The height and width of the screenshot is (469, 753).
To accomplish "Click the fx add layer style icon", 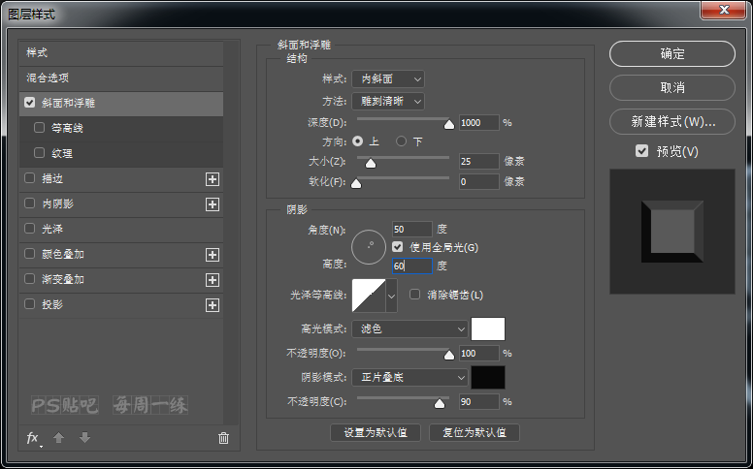I will pos(32,438).
